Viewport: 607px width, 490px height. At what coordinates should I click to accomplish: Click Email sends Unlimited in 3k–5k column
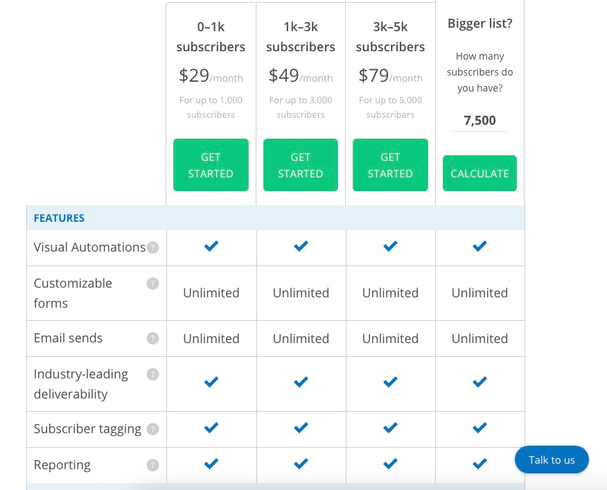pyautogui.click(x=390, y=338)
